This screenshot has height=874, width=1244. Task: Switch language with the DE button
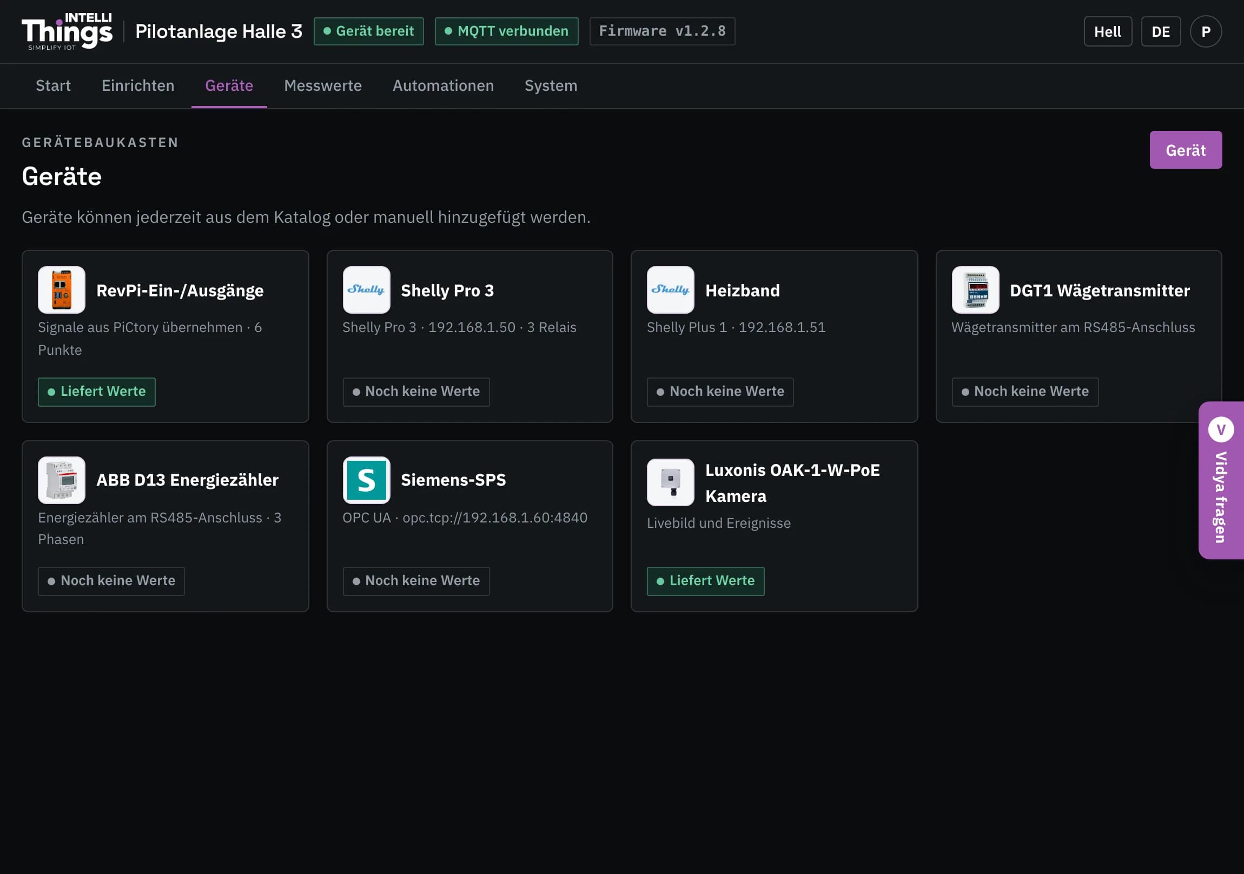pyautogui.click(x=1161, y=31)
